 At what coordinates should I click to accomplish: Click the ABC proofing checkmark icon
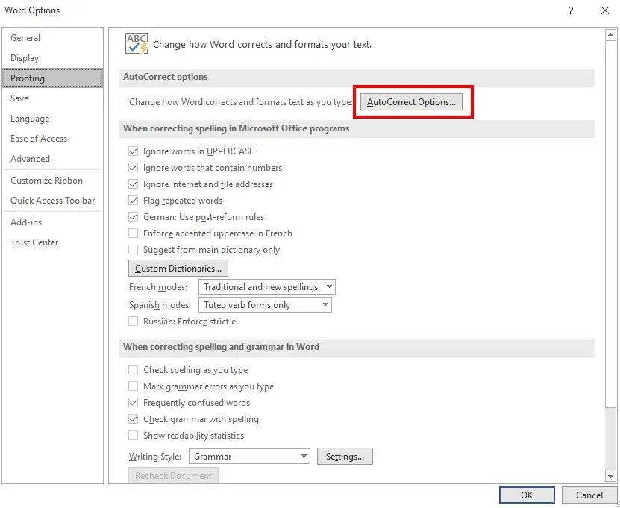(x=137, y=43)
